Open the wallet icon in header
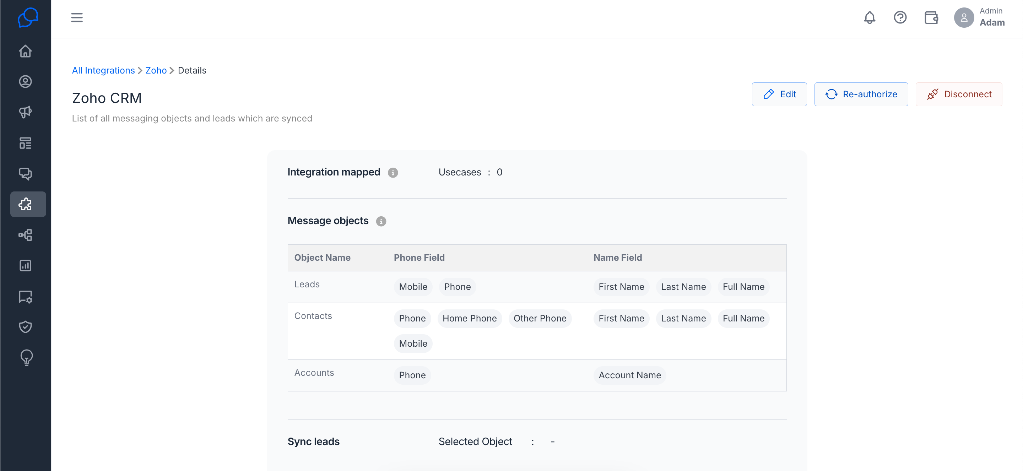The height and width of the screenshot is (471, 1023). (931, 18)
